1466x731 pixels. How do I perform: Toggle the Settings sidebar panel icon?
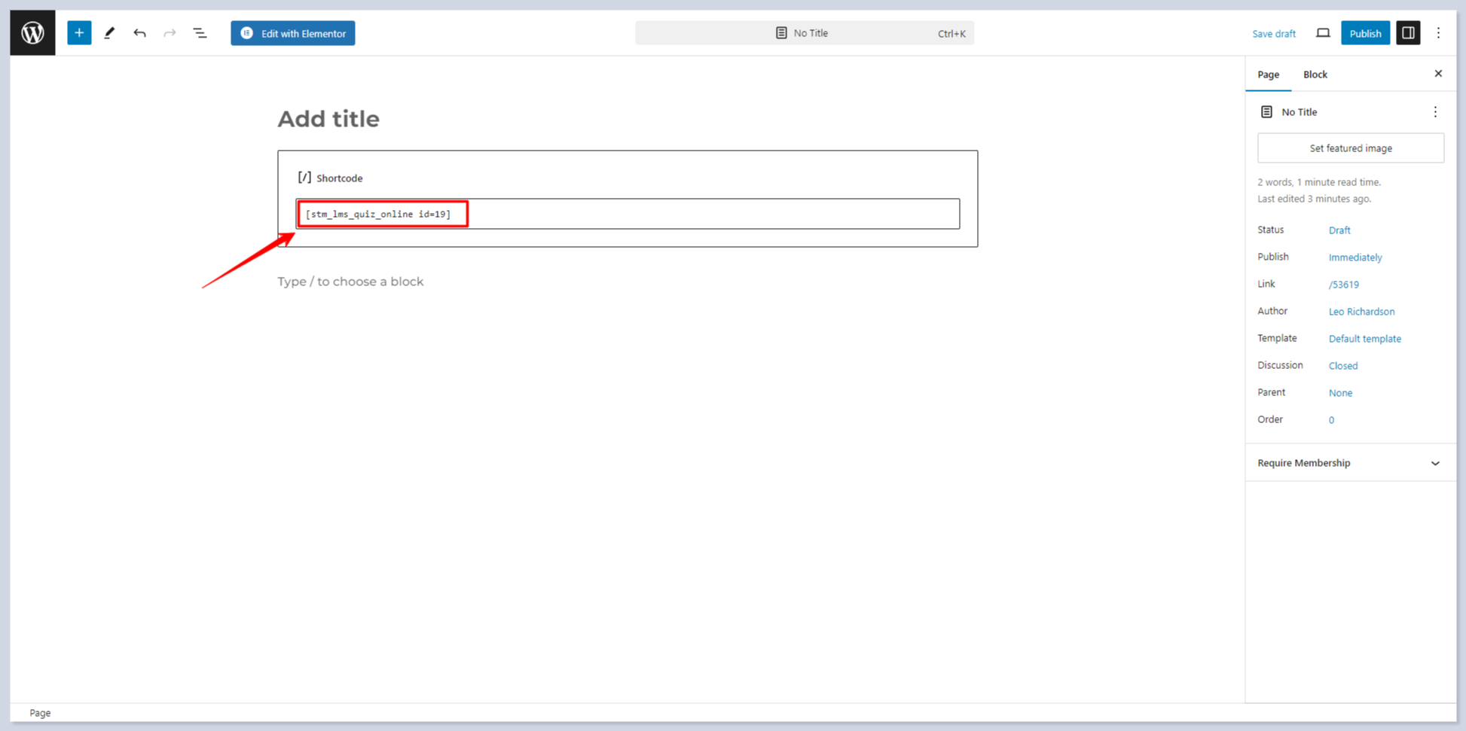[1407, 33]
